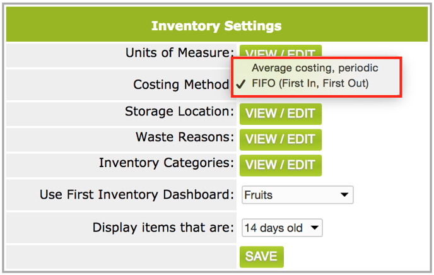The image size is (434, 275).
Task: Click the Inventory Categories label
Action: (x=167, y=163)
